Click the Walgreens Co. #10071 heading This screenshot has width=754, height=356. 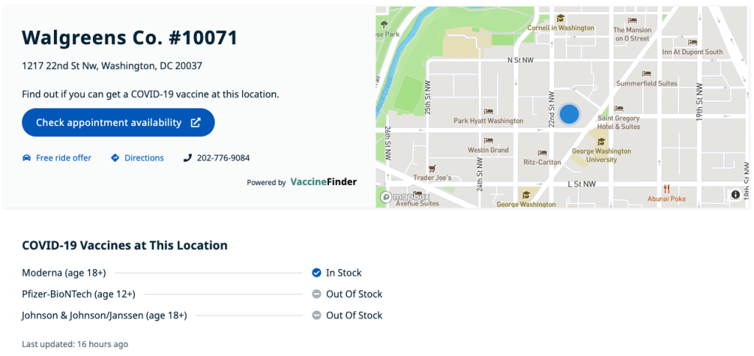coord(130,38)
